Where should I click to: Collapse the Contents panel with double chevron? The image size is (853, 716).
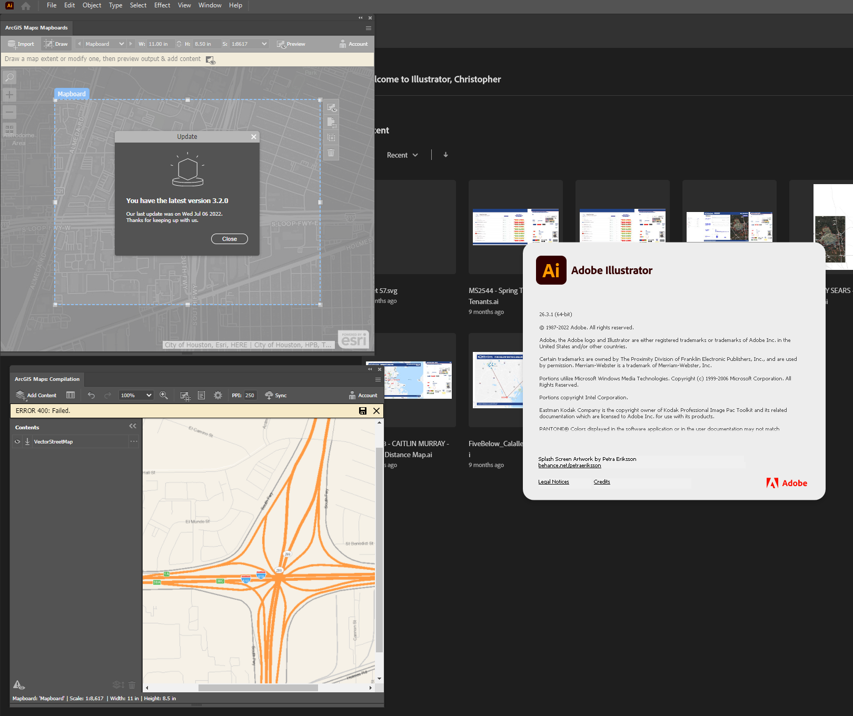coord(132,426)
